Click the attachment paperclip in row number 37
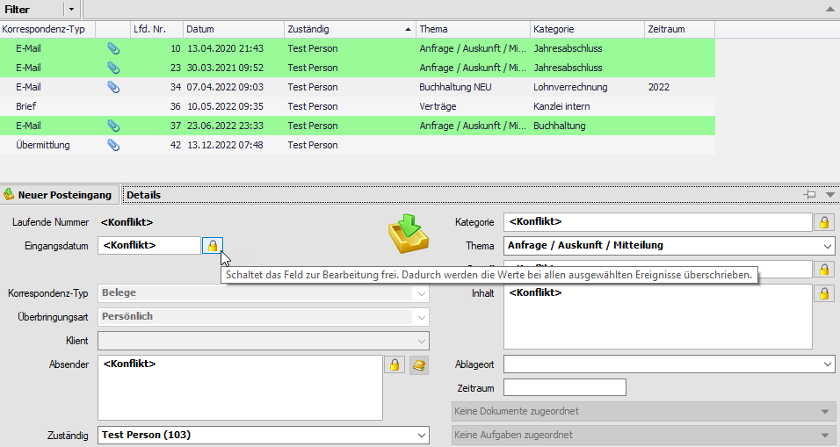This screenshot has width=840, height=447. coord(113,126)
